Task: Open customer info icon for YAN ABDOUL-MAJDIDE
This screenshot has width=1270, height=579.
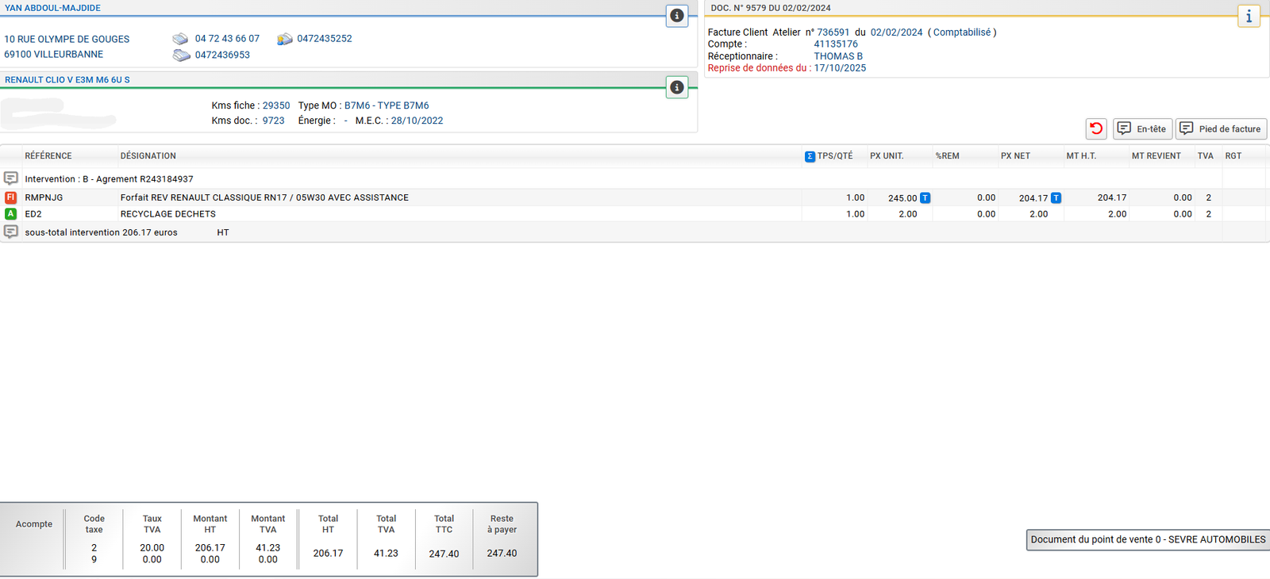Action: point(676,16)
